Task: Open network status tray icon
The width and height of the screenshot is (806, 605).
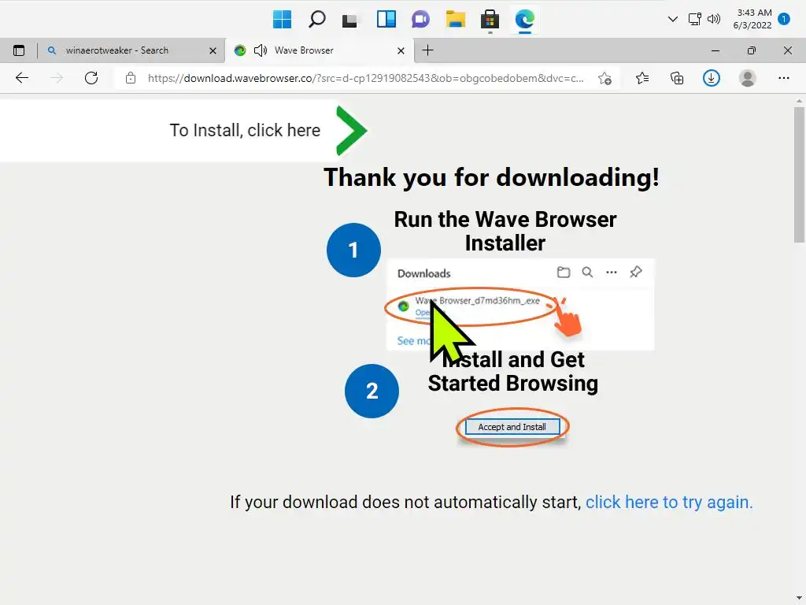Action: [x=695, y=19]
